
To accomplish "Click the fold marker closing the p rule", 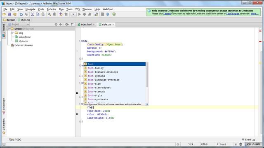I will point(80,121).
